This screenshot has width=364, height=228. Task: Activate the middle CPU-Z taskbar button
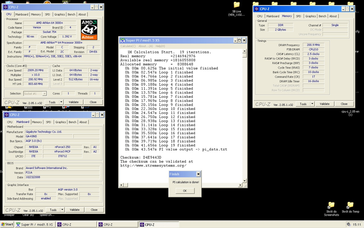pyautogui.click(x=117, y=225)
